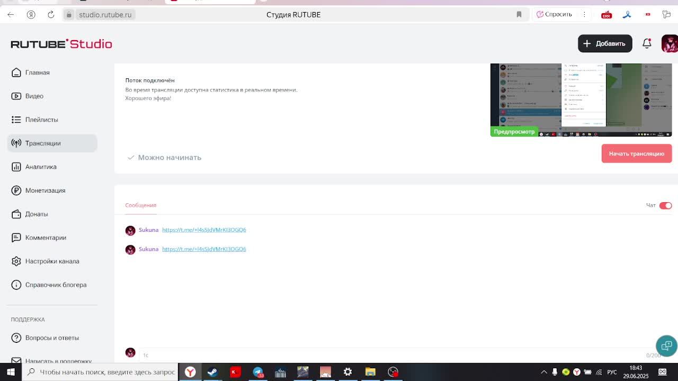Open the support chat widget button

point(666,346)
